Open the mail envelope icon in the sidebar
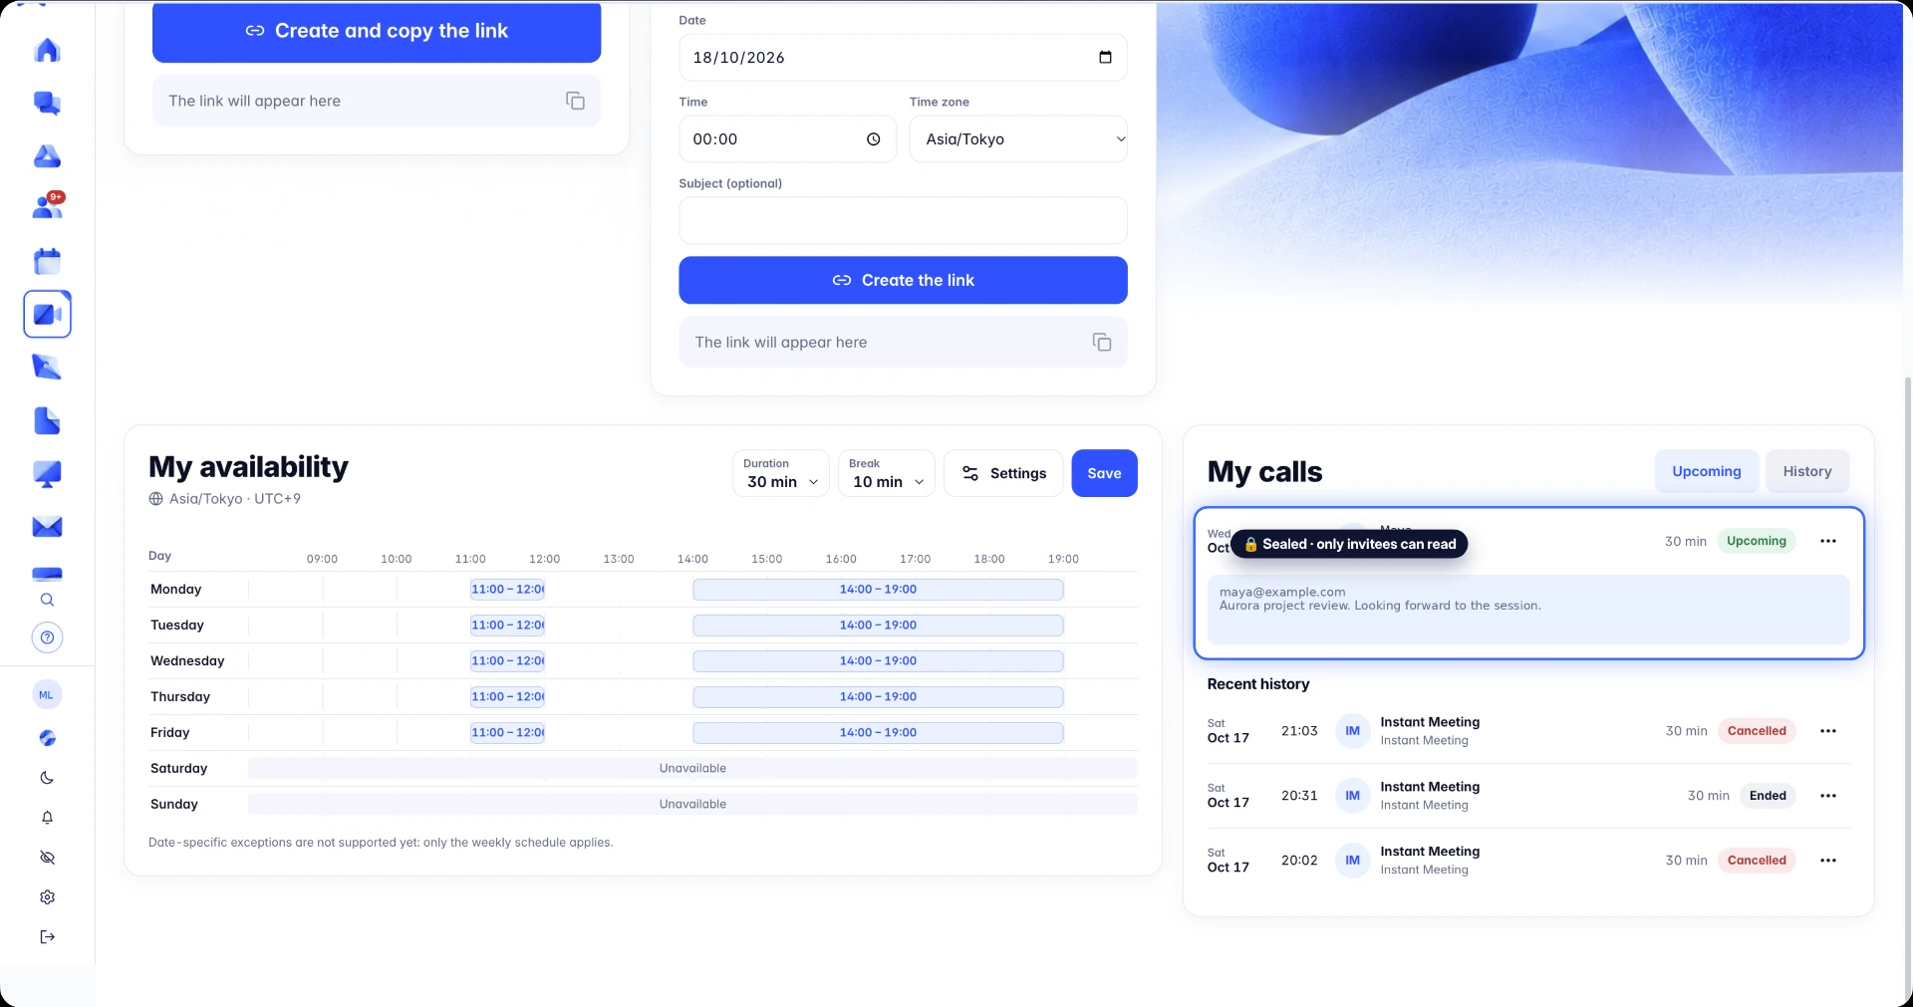Image resolution: width=1913 pixels, height=1007 pixels. (x=47, y=527)
